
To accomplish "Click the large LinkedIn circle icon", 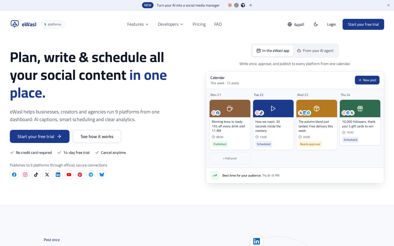I will (257, 241).
